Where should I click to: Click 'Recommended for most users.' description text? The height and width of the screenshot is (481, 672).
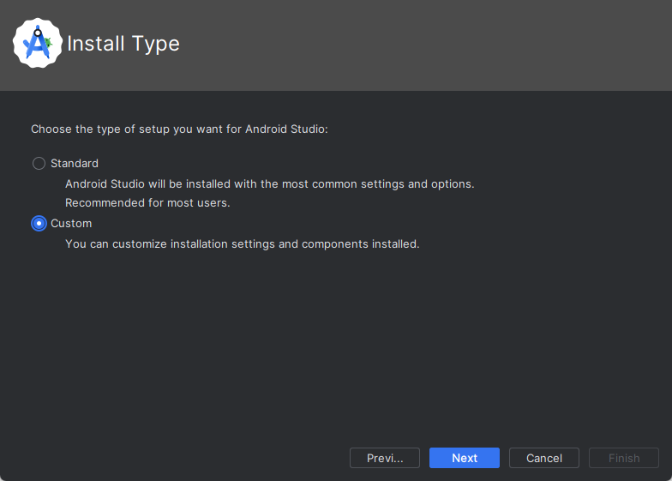point(147,202)
